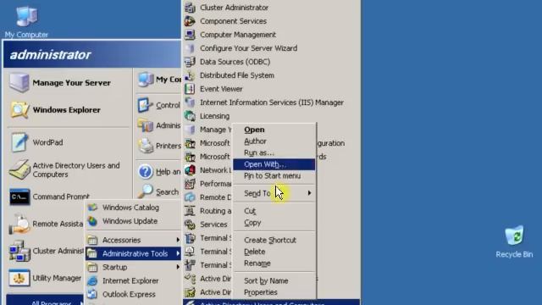
Task: Select Copy from context menu
Action: [x=274, y=223]
